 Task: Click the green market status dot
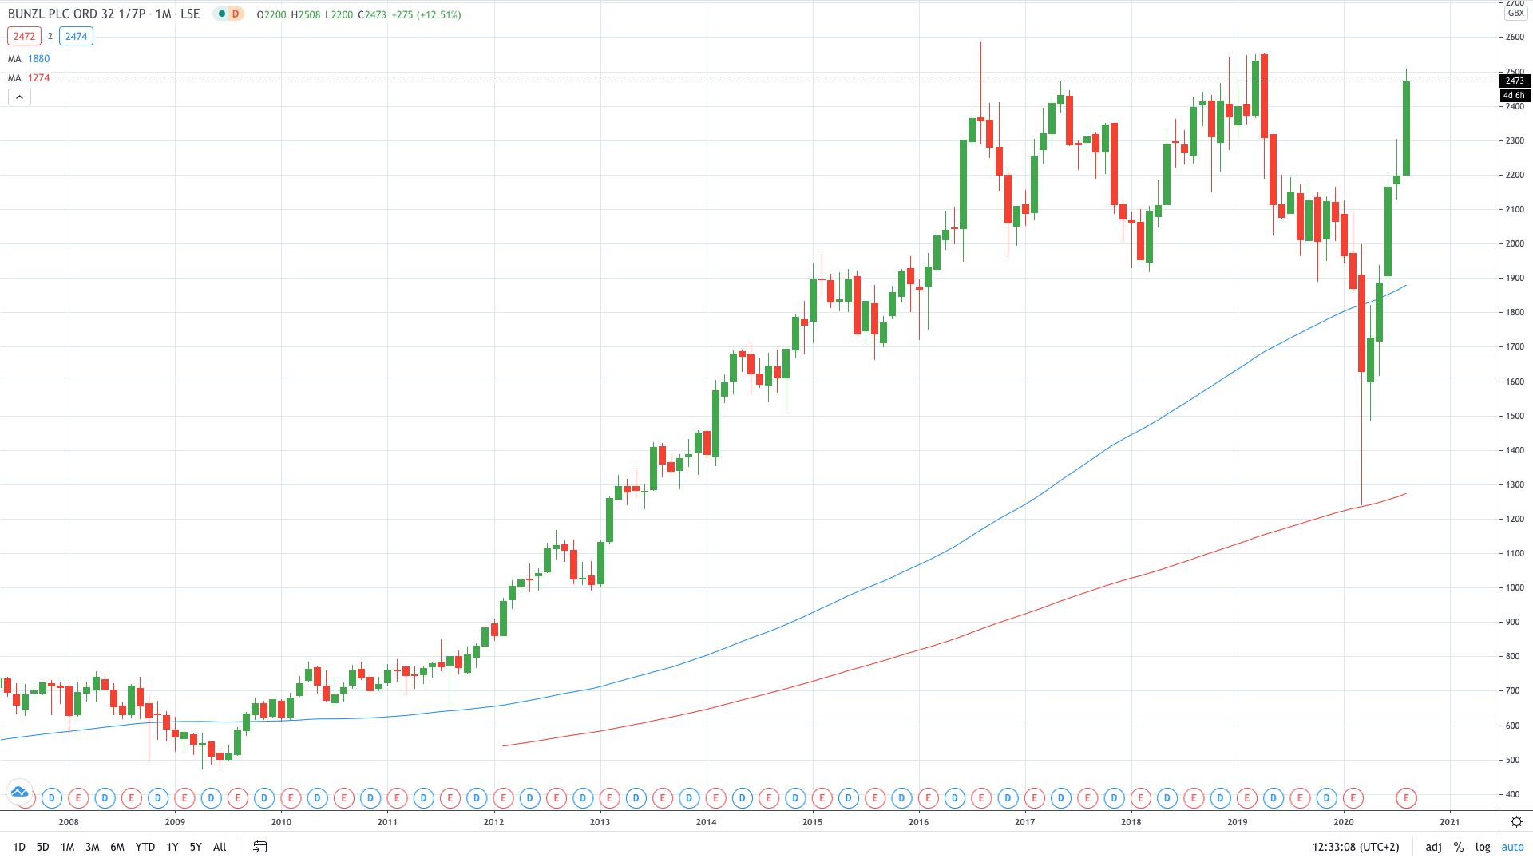(x=221, y=14)
